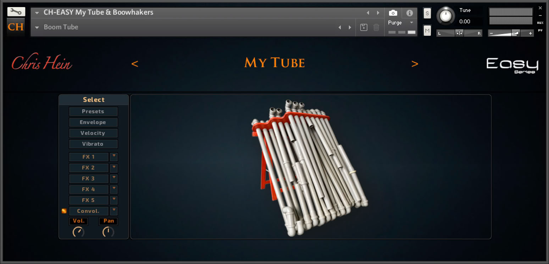
Task: Click the camera snapshot icon
Action: [x=393, y=13]
